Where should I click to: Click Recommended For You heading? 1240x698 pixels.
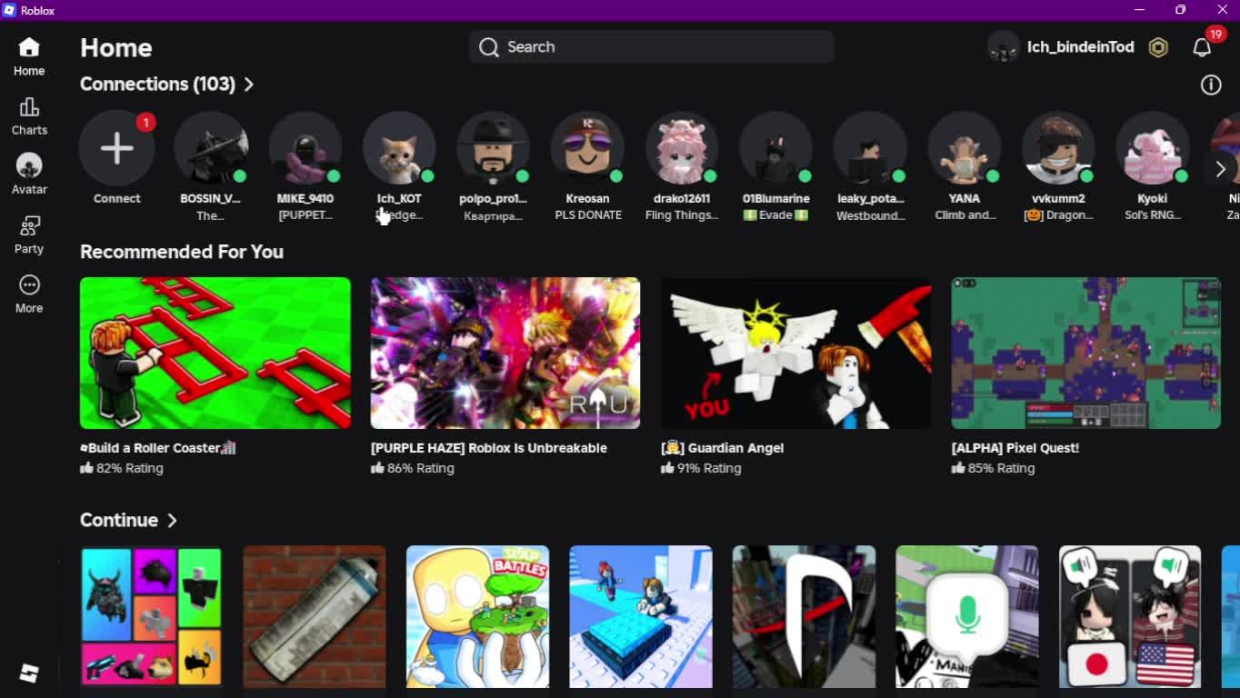click(x=182, y=252)
